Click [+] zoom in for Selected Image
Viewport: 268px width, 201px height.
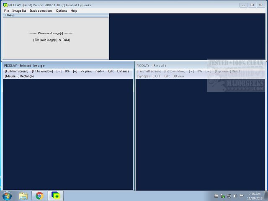click(x=75, y=71)
